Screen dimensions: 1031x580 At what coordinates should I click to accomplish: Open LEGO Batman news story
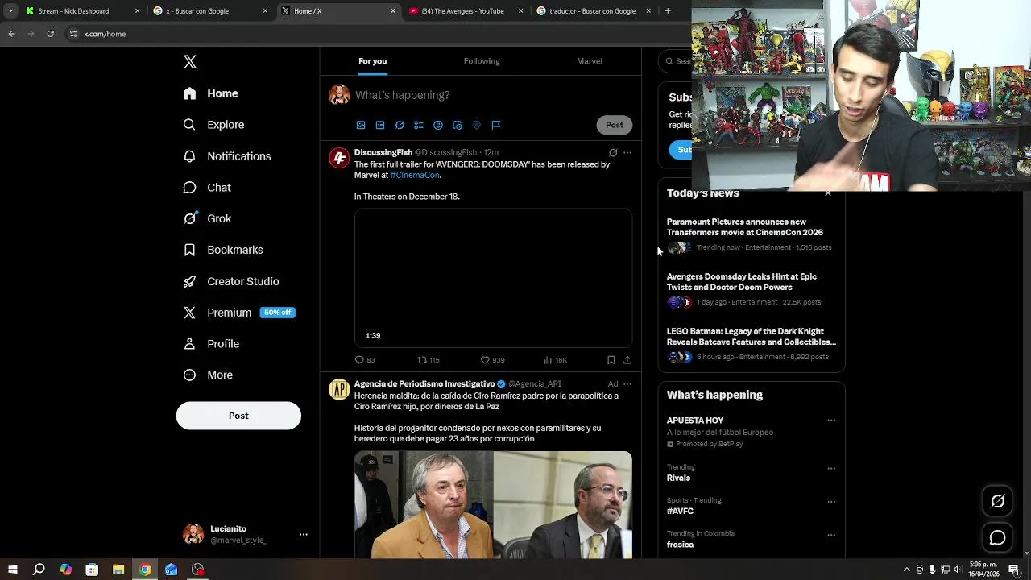751,344
